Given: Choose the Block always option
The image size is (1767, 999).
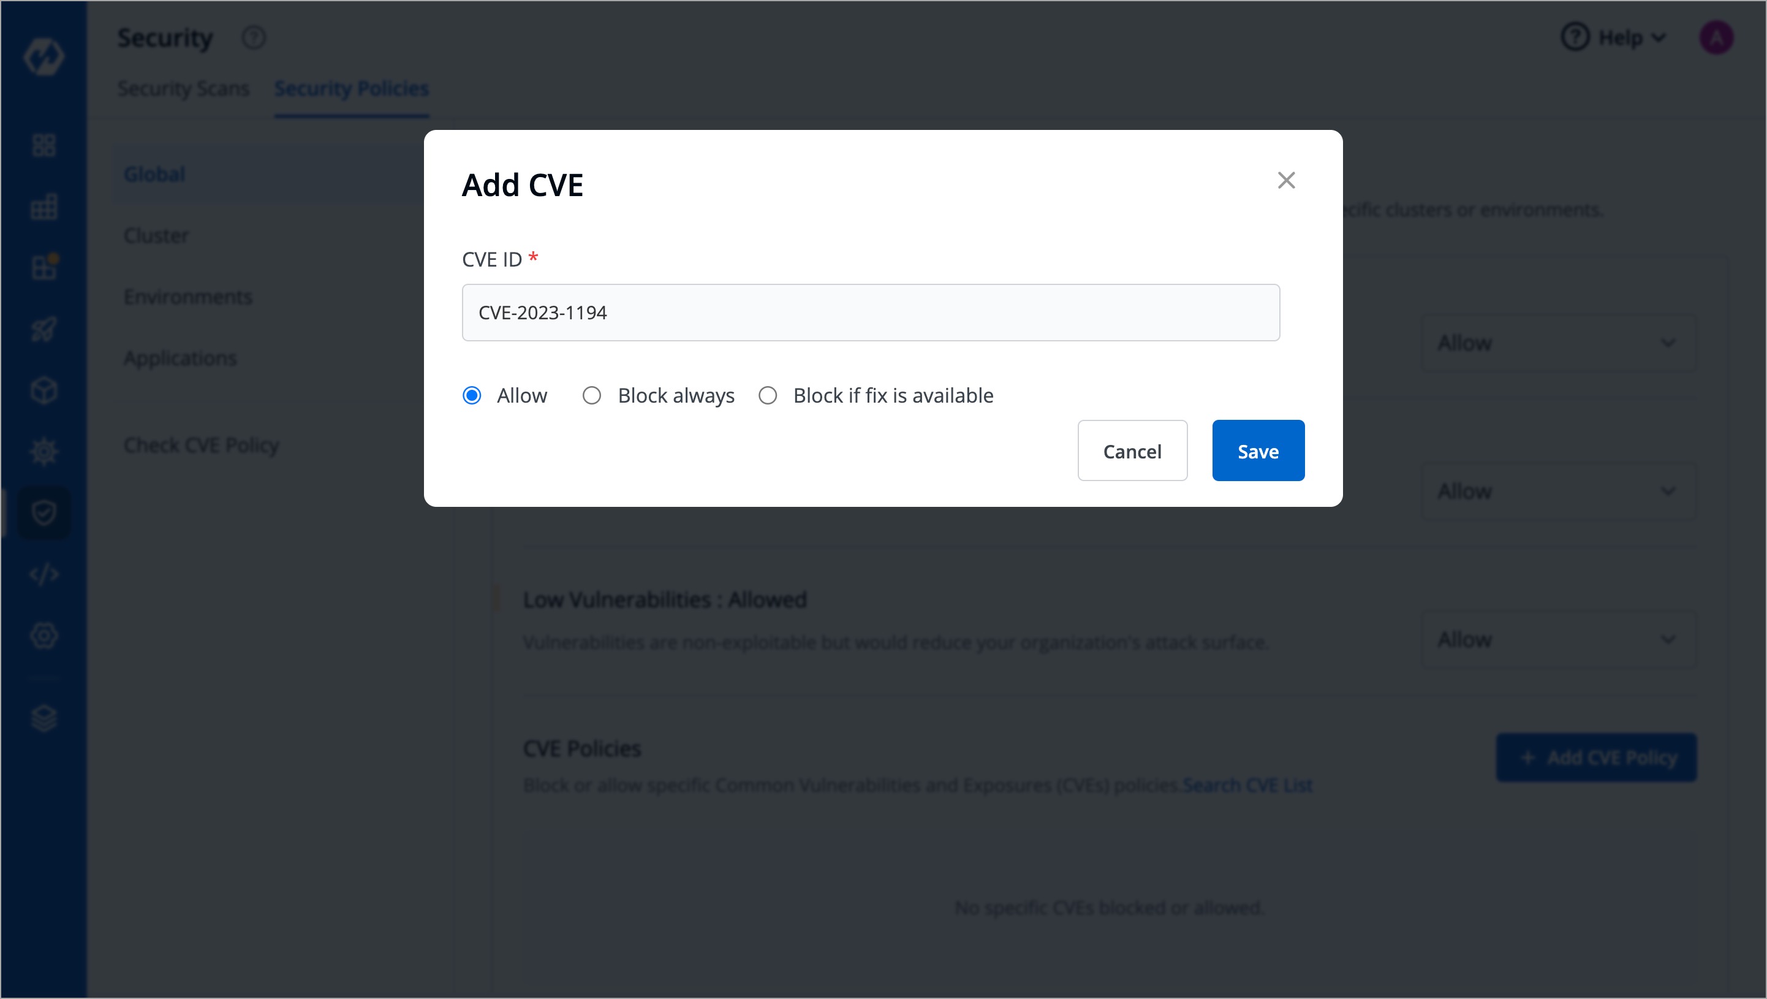Looking at the screenshot, I should click(x=592, y=395).
